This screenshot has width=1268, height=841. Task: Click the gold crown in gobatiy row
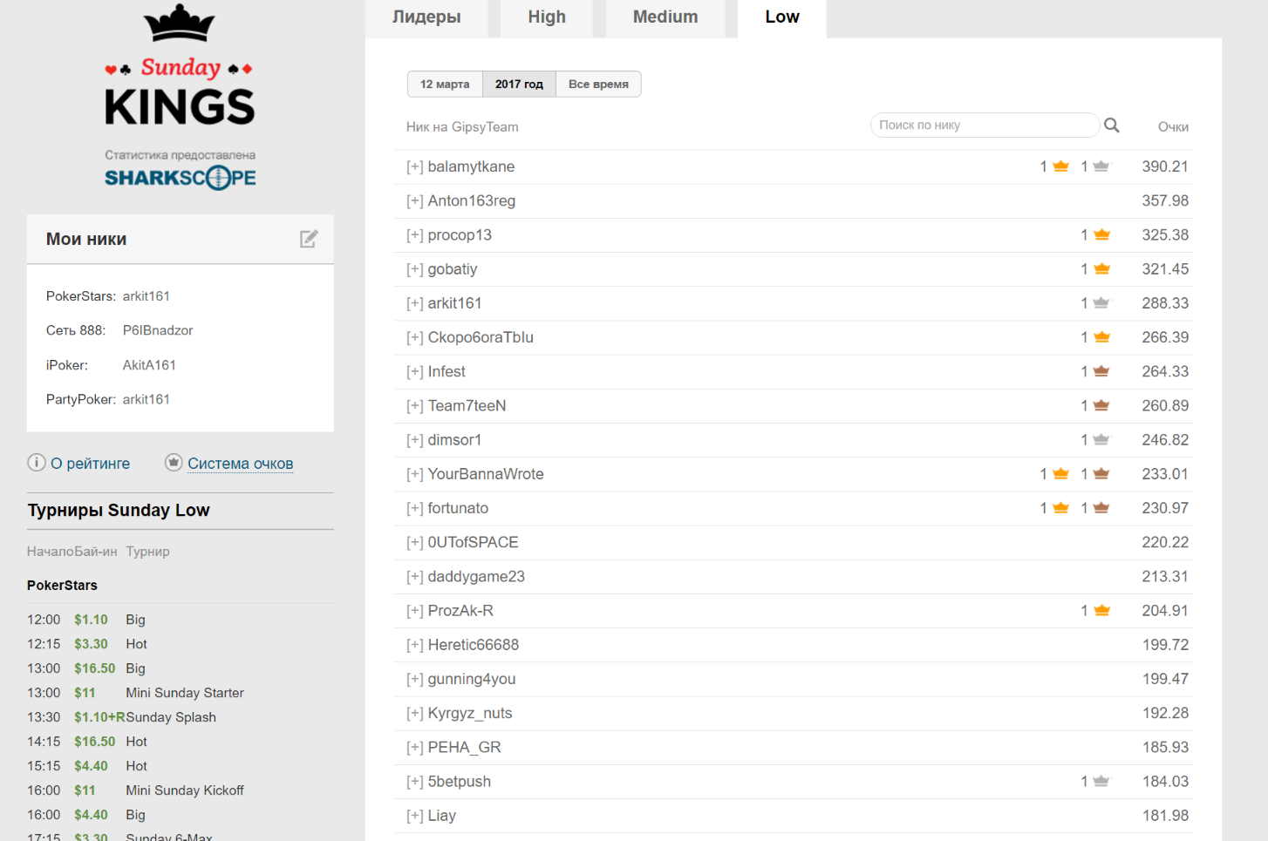click(1101, 269)
